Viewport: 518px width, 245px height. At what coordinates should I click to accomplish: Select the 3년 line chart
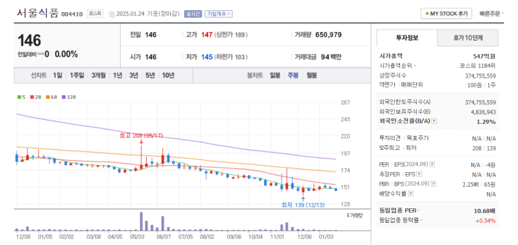click(134, 75)
